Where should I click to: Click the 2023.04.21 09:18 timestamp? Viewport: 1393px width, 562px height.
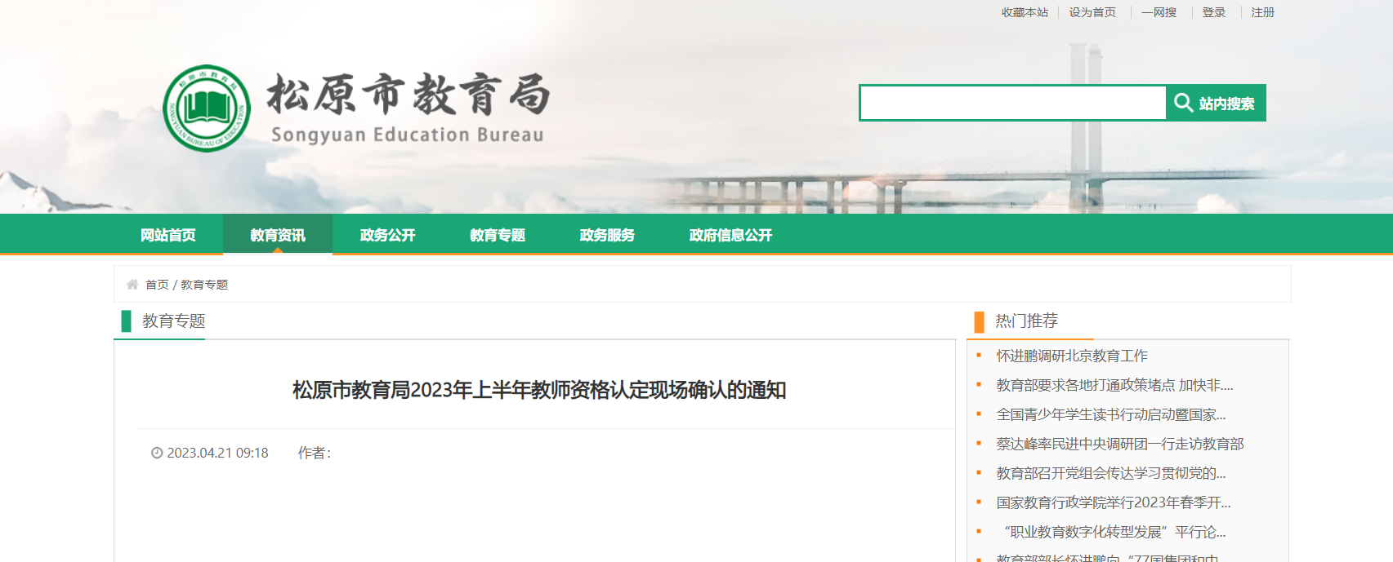[x=217, y=453]
